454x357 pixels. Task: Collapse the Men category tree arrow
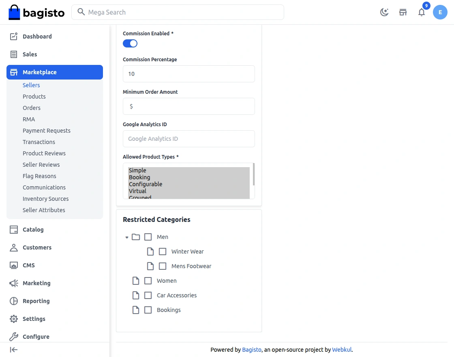127,237
